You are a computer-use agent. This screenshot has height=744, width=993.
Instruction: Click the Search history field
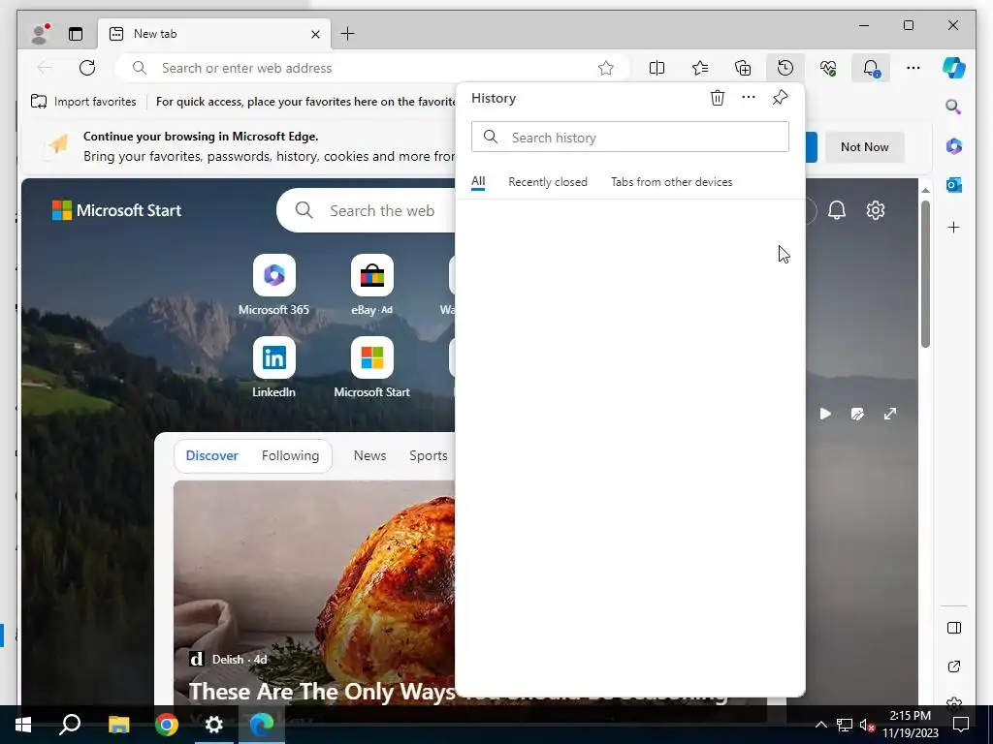(630, 137)
